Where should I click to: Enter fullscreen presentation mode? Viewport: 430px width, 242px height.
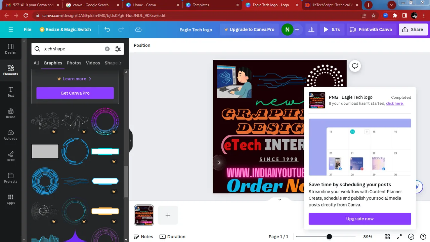point(399,237)
